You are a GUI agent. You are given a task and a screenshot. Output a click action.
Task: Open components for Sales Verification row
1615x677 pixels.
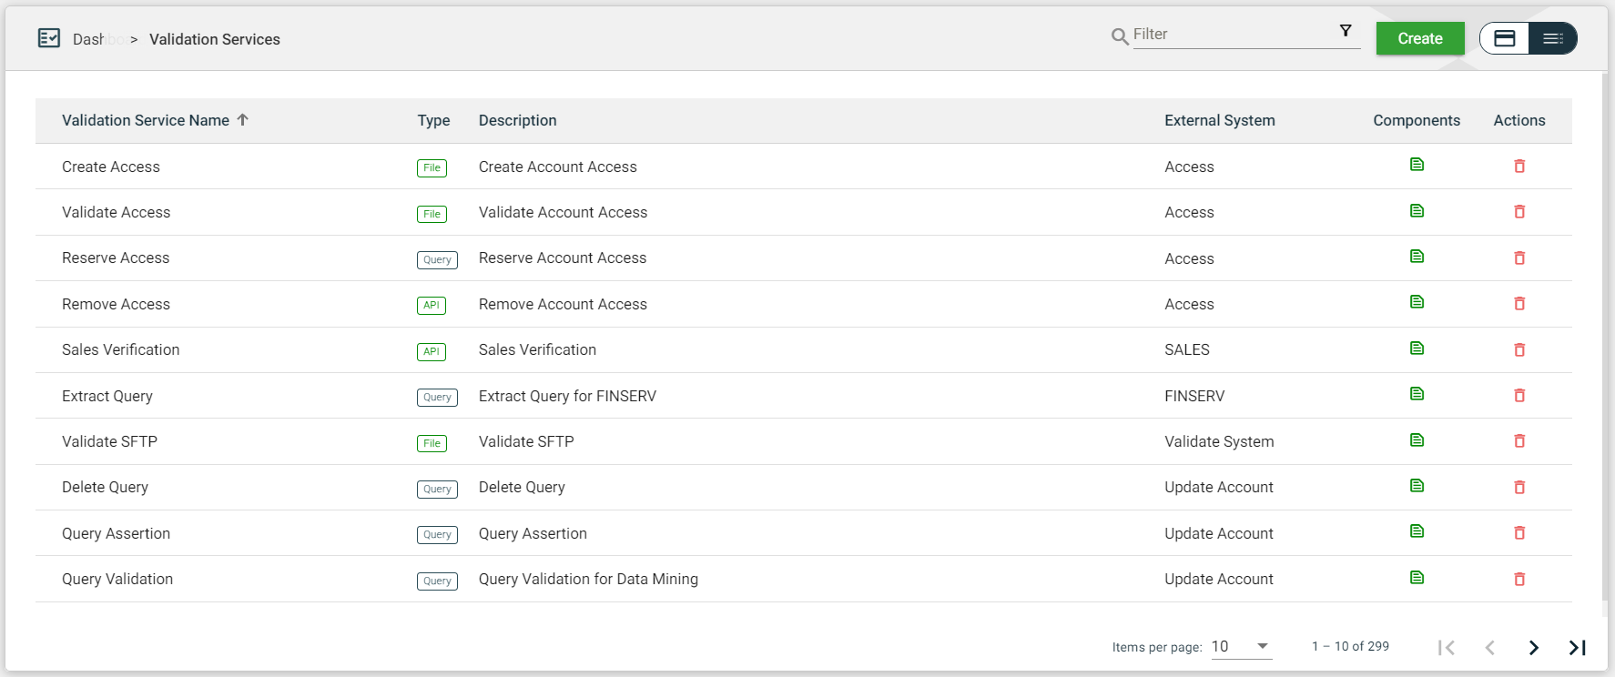click(1417, 349)
